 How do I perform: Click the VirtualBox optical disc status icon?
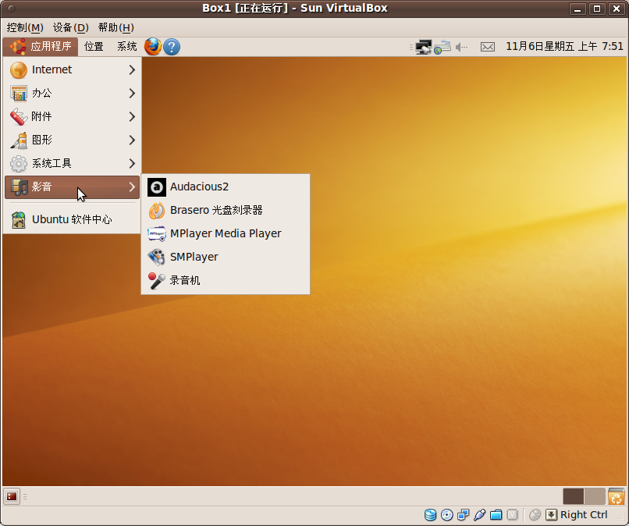click(447, 515)
